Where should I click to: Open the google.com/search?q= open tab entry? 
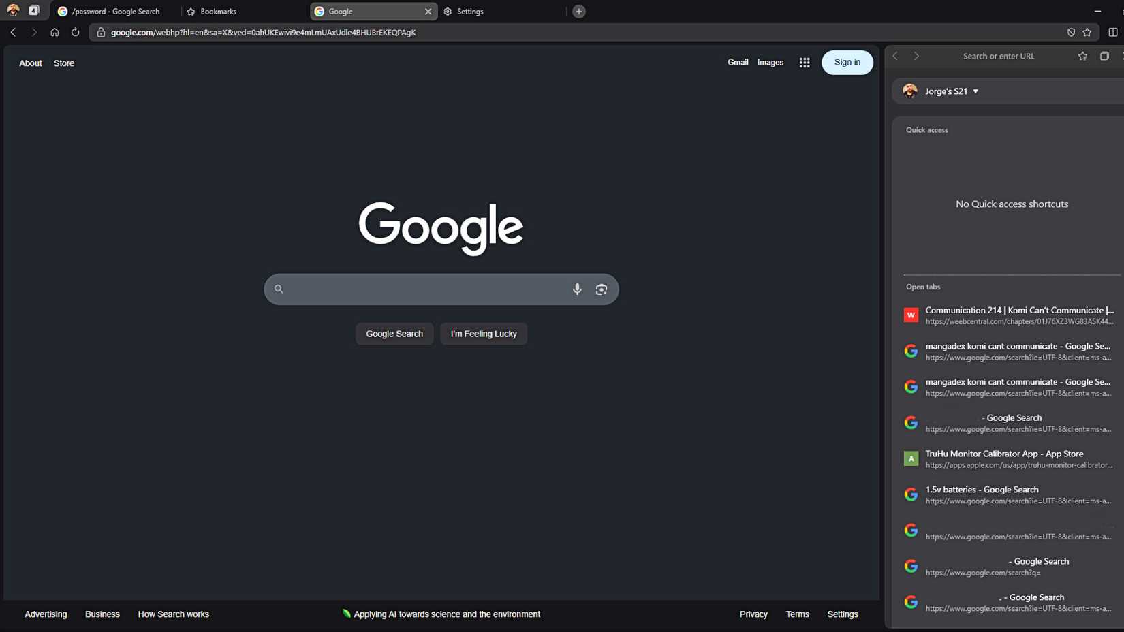pyautogui.click(x=1009, y=567)
